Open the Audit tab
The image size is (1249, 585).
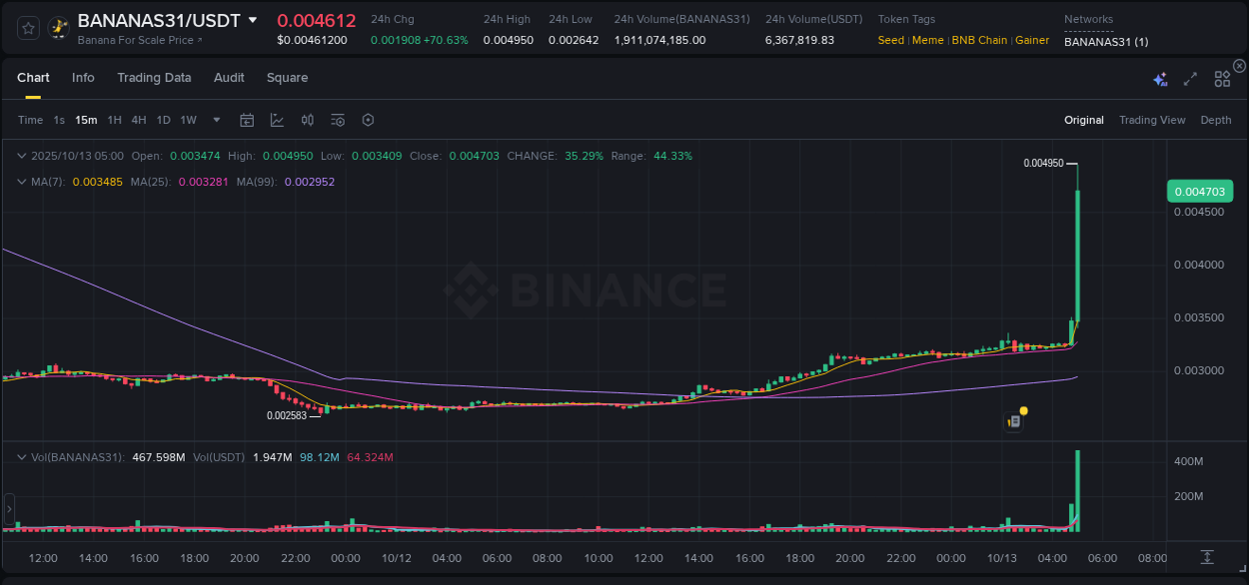[229, 78]
